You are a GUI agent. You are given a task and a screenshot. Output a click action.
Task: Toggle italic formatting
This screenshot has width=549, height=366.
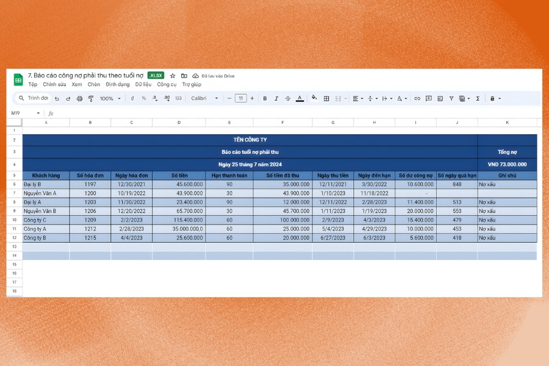(276, 98)
